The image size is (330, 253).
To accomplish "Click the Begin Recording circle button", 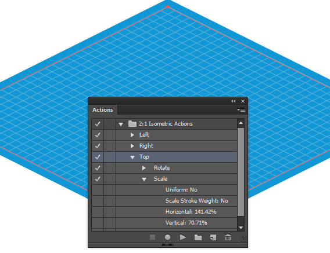I will (167, 237).
